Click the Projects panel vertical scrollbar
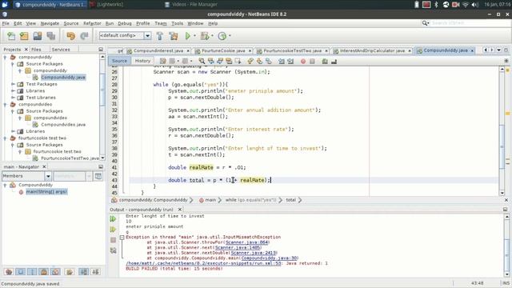 tap(102, 107)
